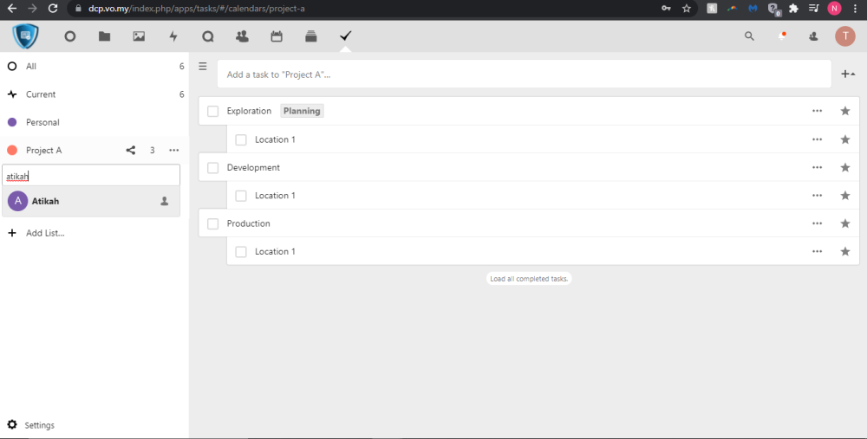The image size is (867, 439).
Task: Select the All tasks list
Action: 31,67
